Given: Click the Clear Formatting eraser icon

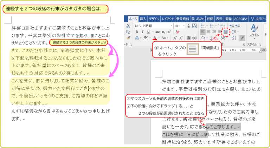Looking at the screenshot, I should pos(178,32).
